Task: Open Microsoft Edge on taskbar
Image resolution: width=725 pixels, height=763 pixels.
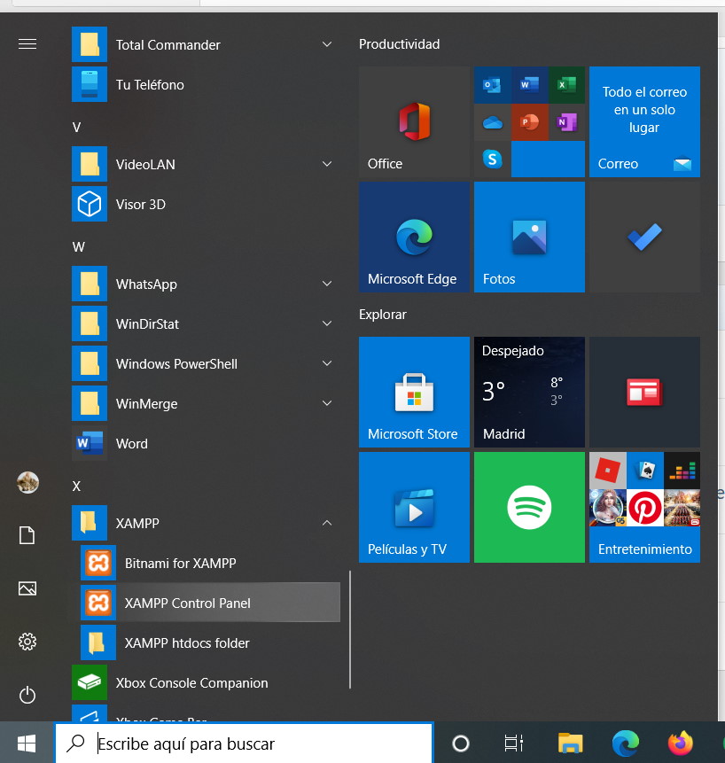Action: tap(625, 743)
